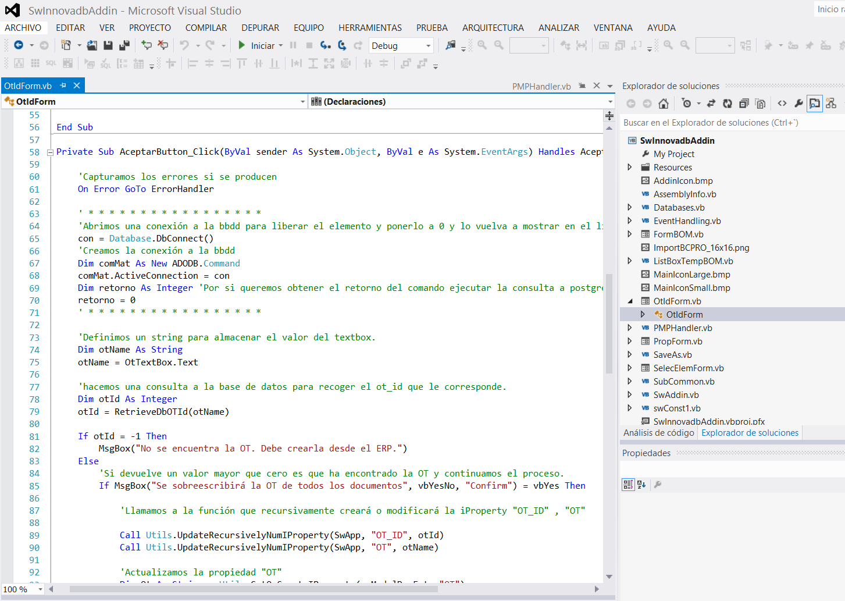Open the tab list dropdown arrow
Viewport: 845px width, 601px height.
pos(610,86)
